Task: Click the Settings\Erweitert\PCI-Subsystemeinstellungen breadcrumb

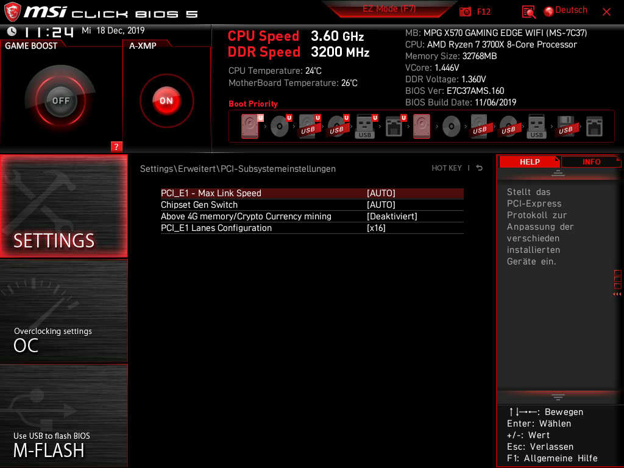Action: point(238,169)
